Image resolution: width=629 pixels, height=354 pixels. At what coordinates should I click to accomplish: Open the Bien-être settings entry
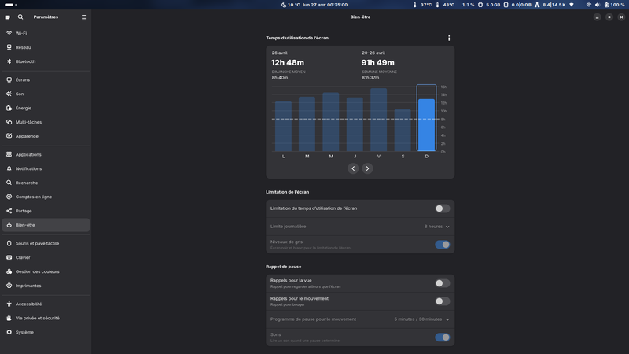(x=46, y=225)
